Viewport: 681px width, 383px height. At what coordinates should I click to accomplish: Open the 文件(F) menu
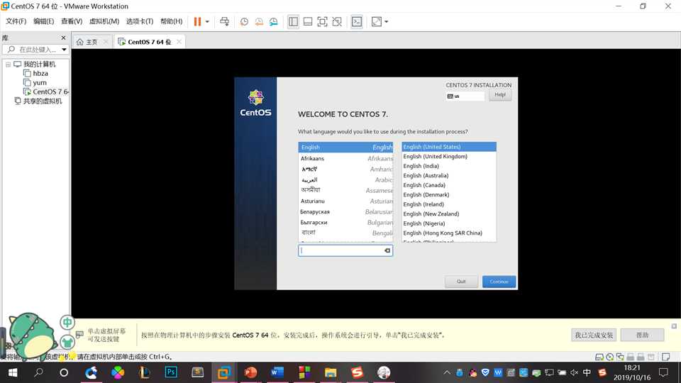click(x=16, y=21)
